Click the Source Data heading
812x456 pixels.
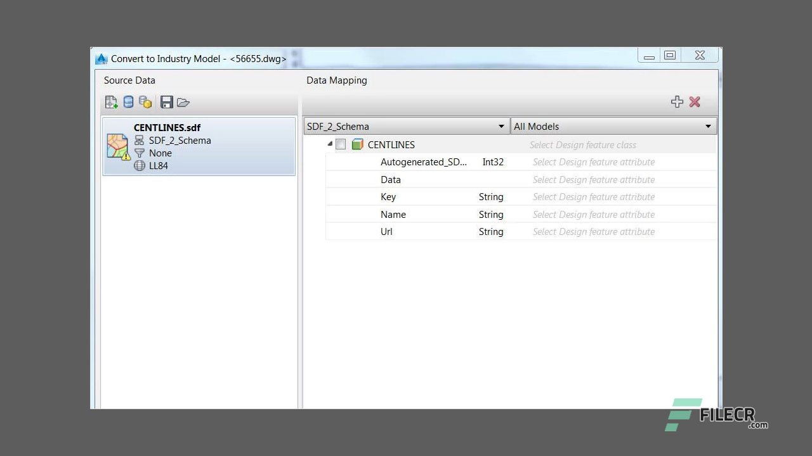[x=129, y=80]
